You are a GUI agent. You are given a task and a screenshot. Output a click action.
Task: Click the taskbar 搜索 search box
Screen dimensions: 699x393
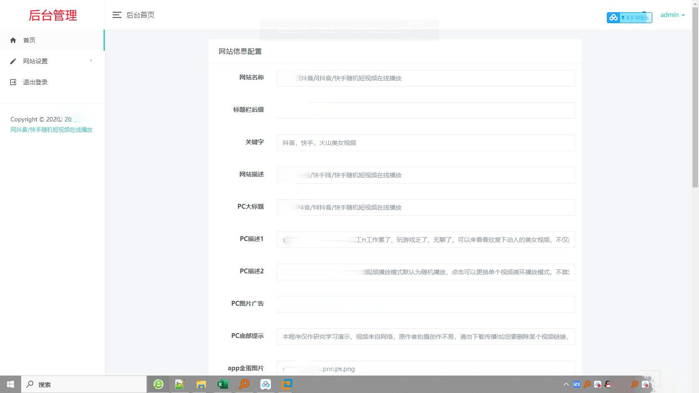[84, 384]
